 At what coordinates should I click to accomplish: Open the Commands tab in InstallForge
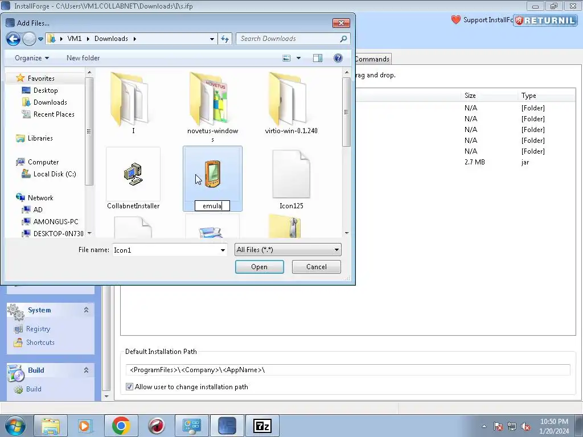372,59
